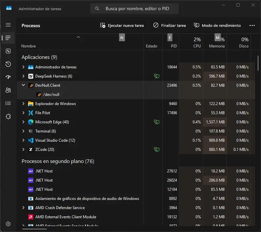Open the App history sidebar icon
The width and height of the screenshot is (261, 232).
pyautogui.click(x=8, y=64)
